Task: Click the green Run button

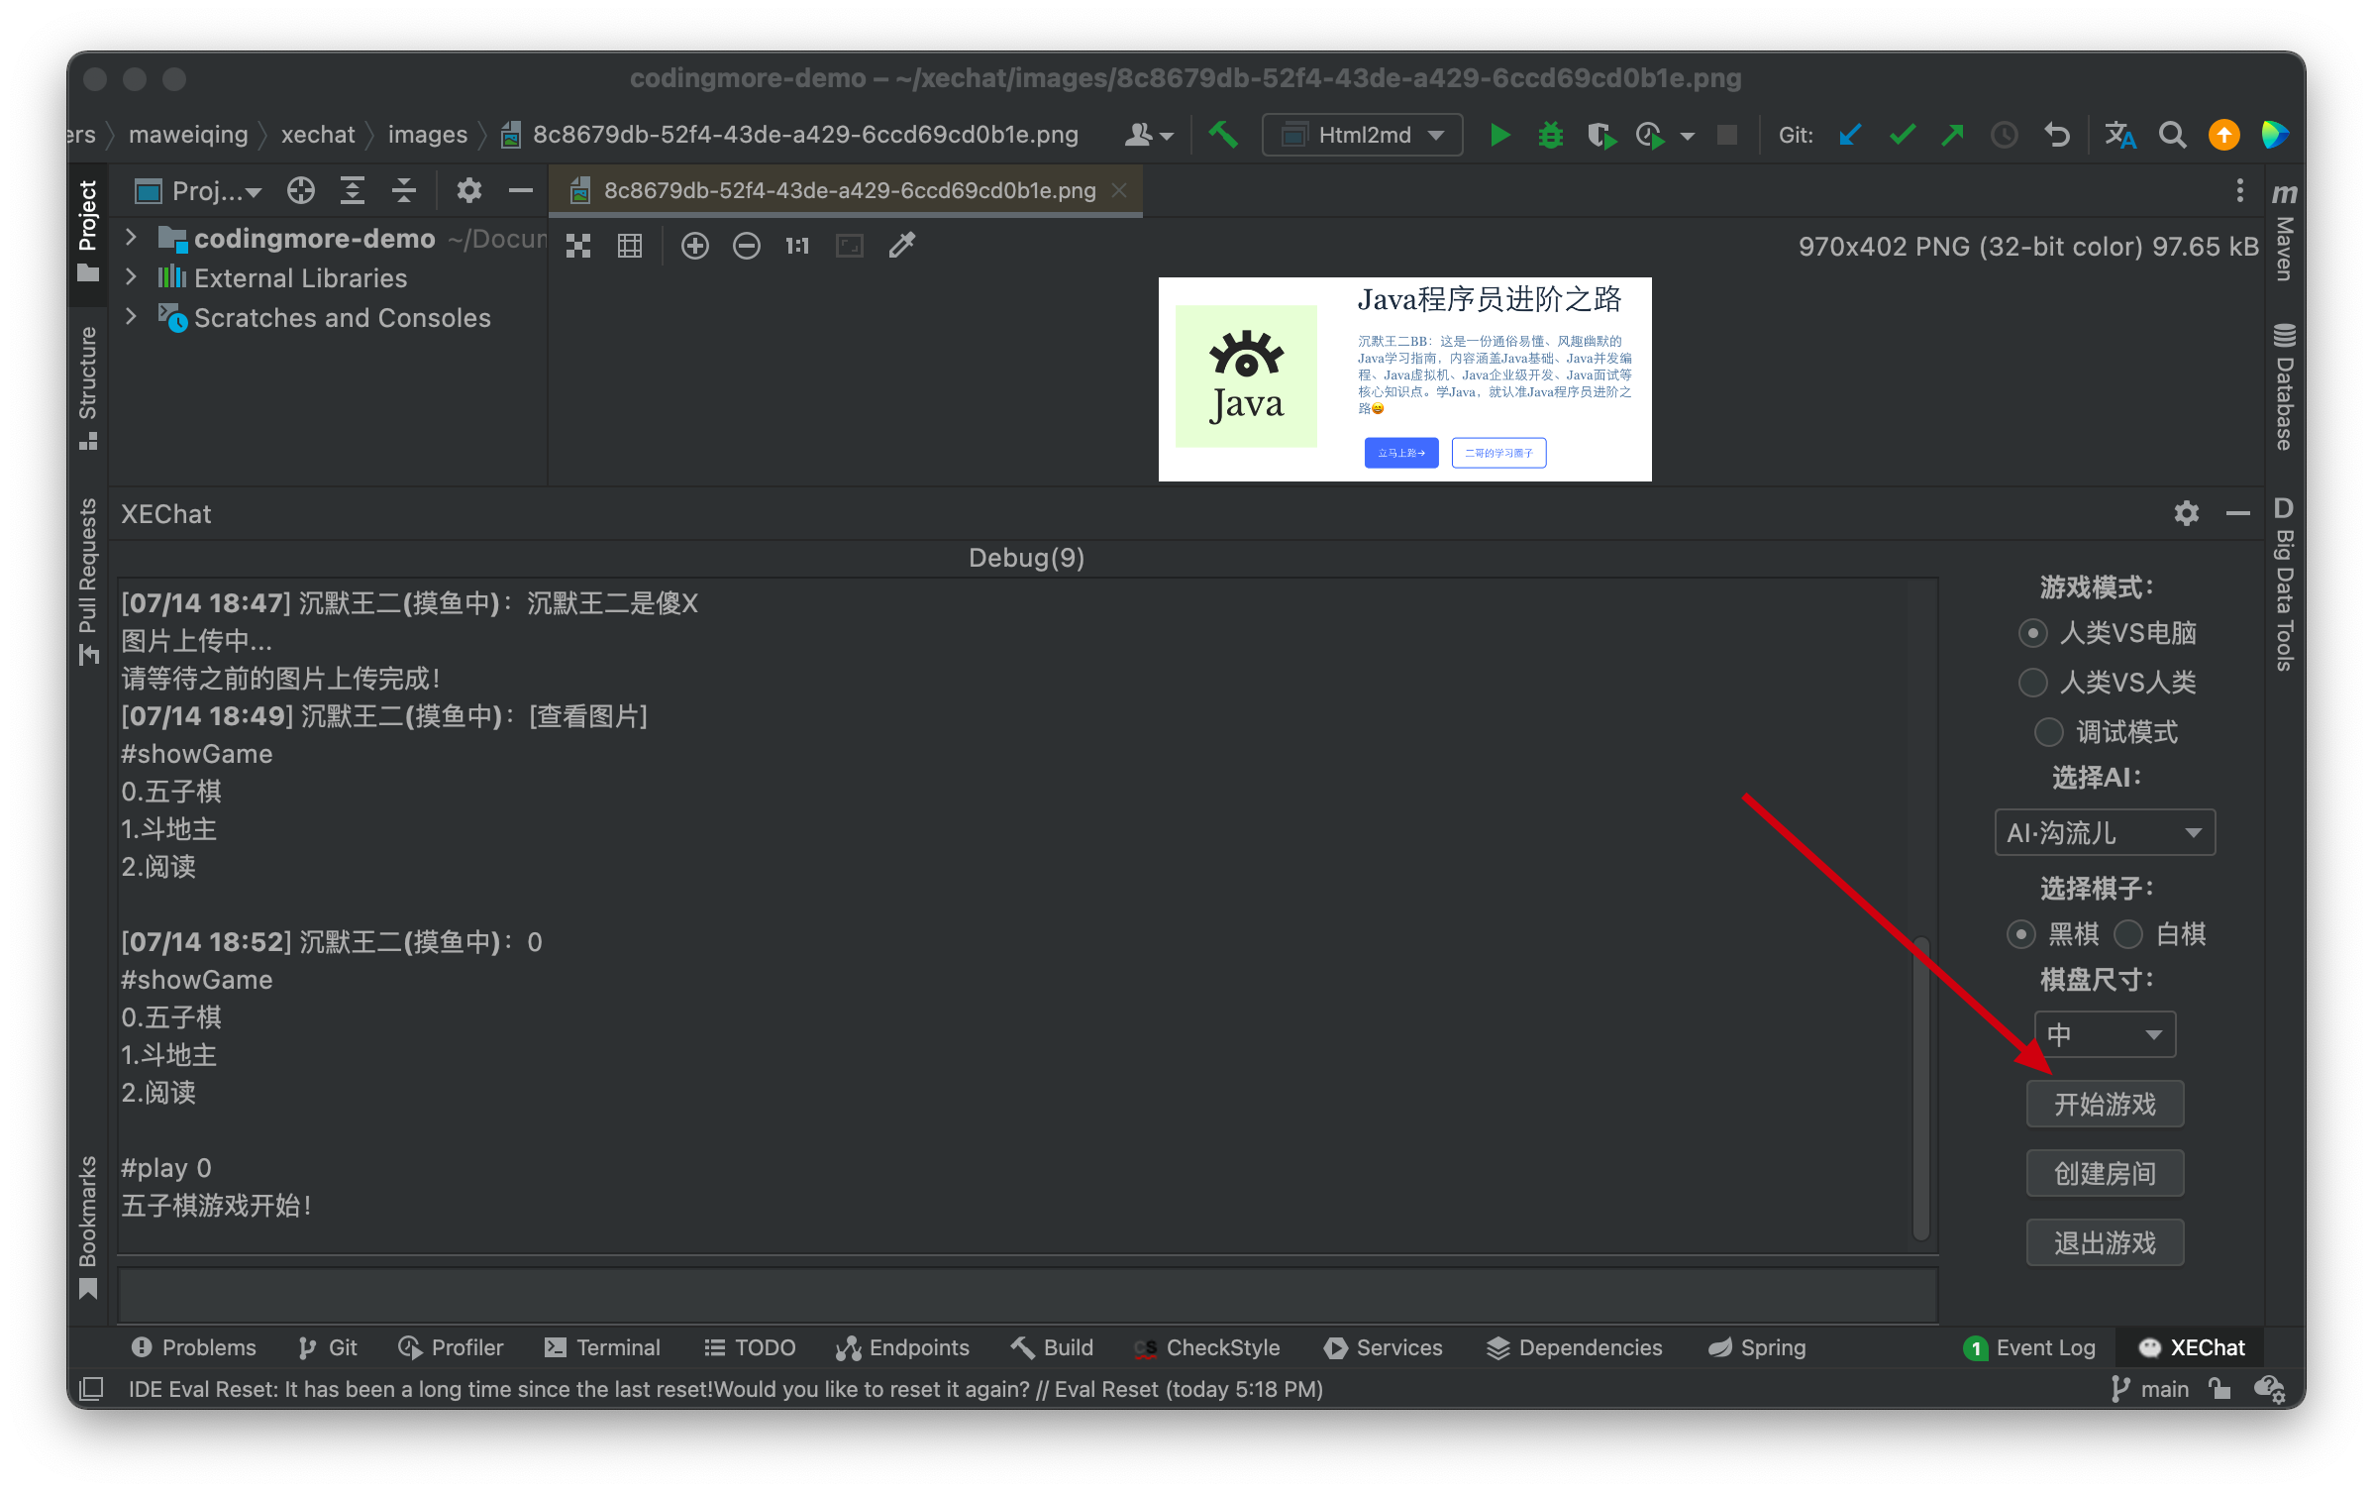Action: (x=1499, y=135)
